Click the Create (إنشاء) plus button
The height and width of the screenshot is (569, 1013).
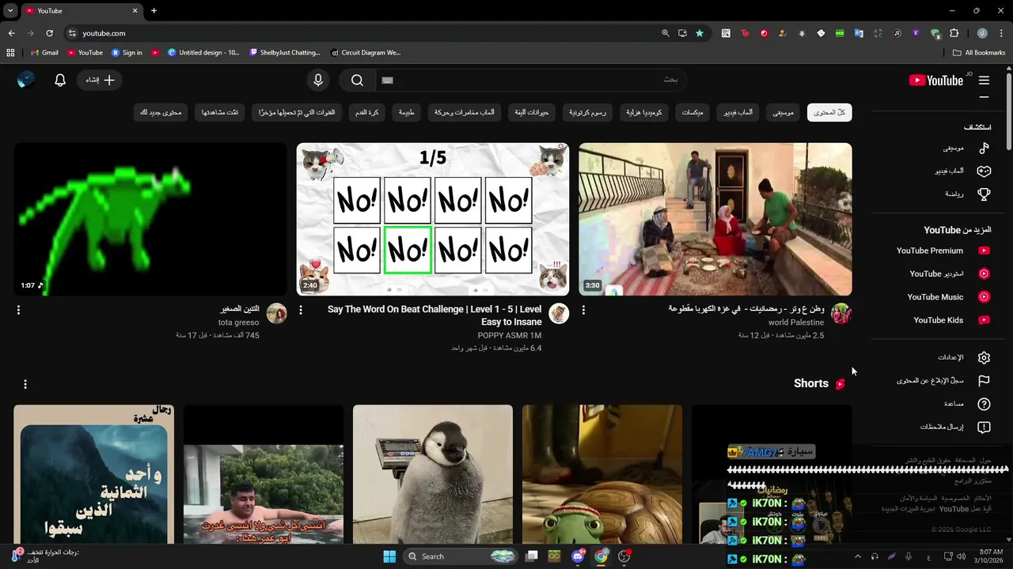tap(100, 80)
